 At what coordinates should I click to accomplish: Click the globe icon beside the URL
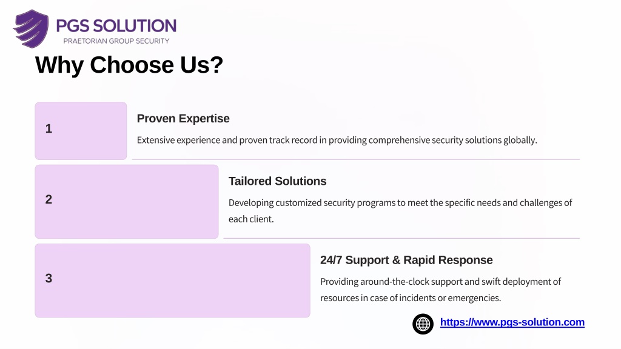click(x=423, y=324)
